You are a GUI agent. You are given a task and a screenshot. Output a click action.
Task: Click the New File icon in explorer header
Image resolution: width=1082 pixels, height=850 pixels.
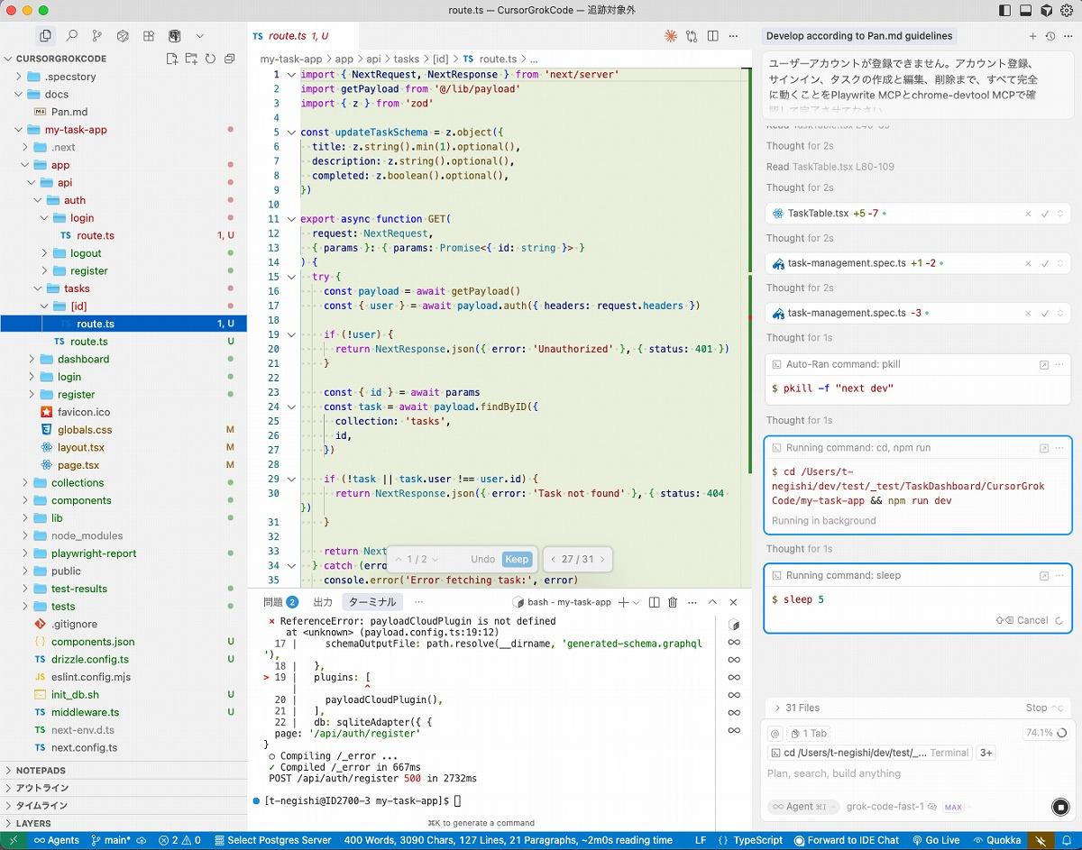pos(172,59)
